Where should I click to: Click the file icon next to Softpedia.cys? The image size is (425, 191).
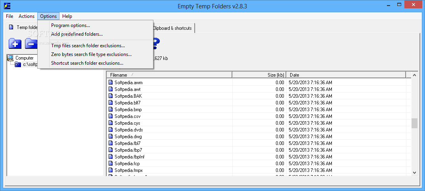pyautogui.click(x=111, y=123)
